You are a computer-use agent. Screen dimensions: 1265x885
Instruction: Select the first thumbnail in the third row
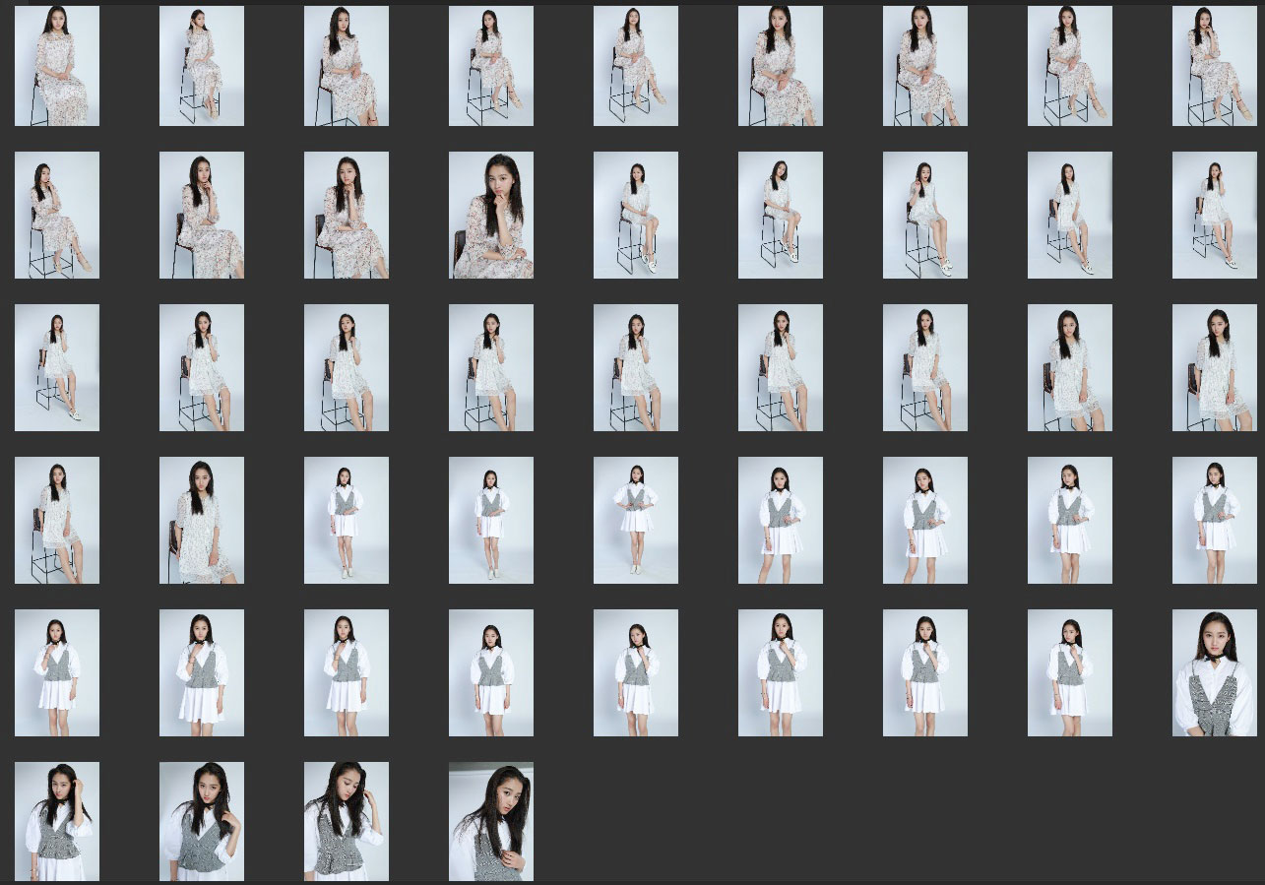tap(56, 367)
